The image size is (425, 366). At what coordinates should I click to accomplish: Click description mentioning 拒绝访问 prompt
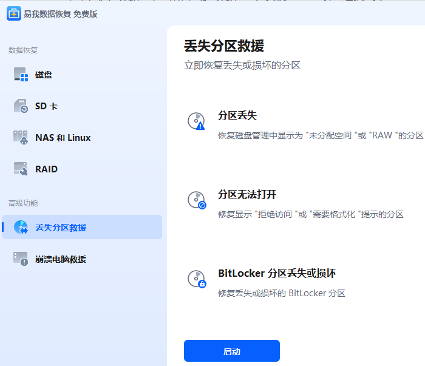point(311,214)
